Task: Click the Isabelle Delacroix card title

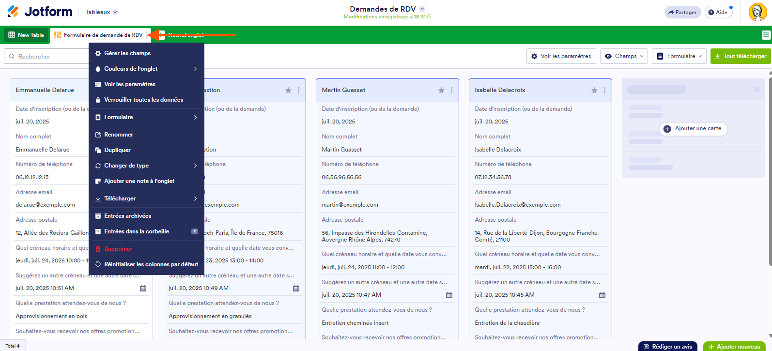Action: 500,90
